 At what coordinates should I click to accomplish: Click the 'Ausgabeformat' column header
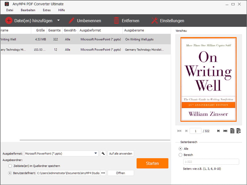click(x=100, y=30)
